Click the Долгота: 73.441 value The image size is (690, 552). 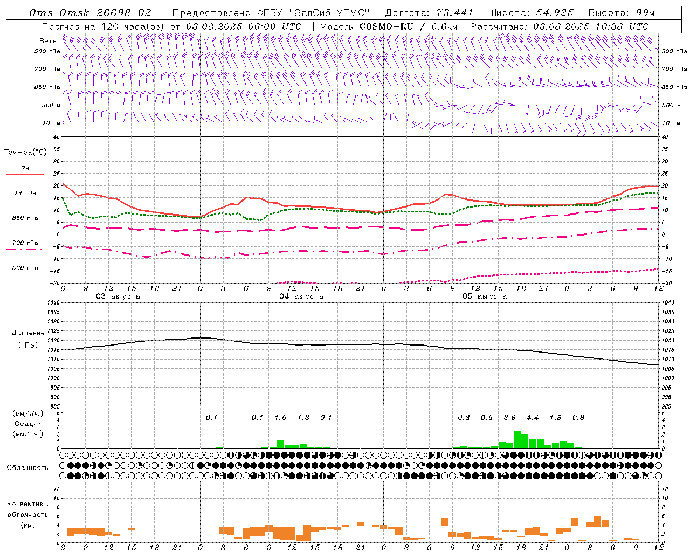pyautogui.click(x=429, y=13)
